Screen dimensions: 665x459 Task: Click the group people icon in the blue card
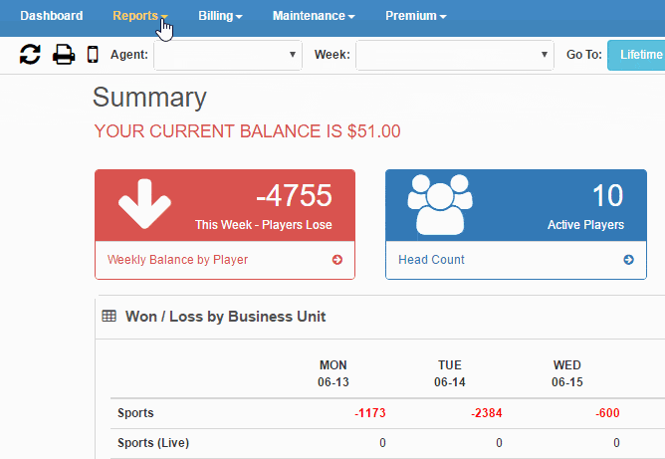440,204
